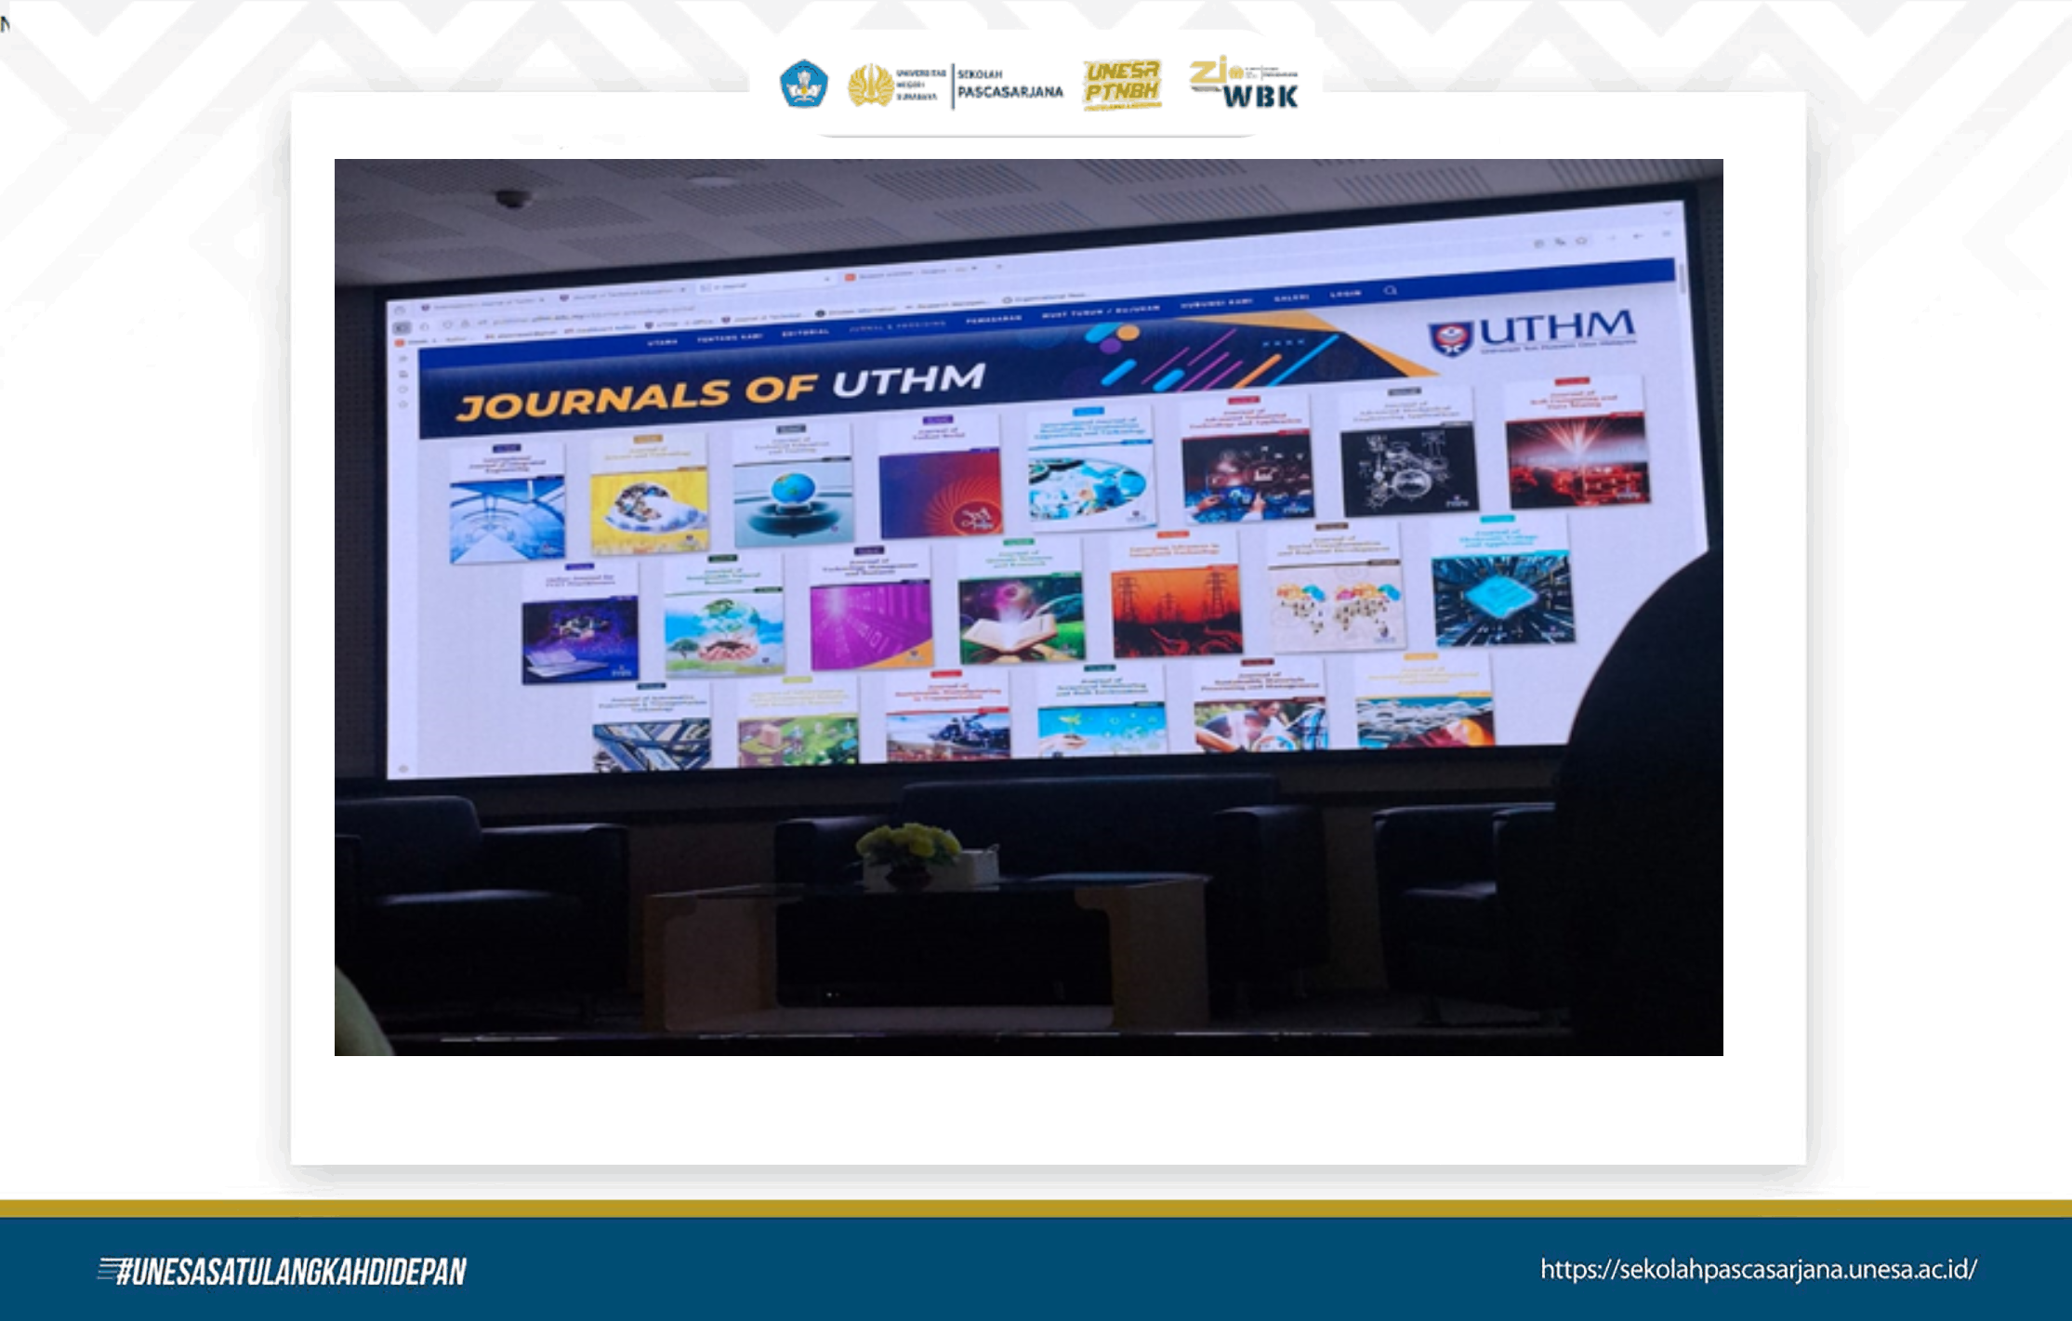Click the blue circuit chip journal cover

1502,597
